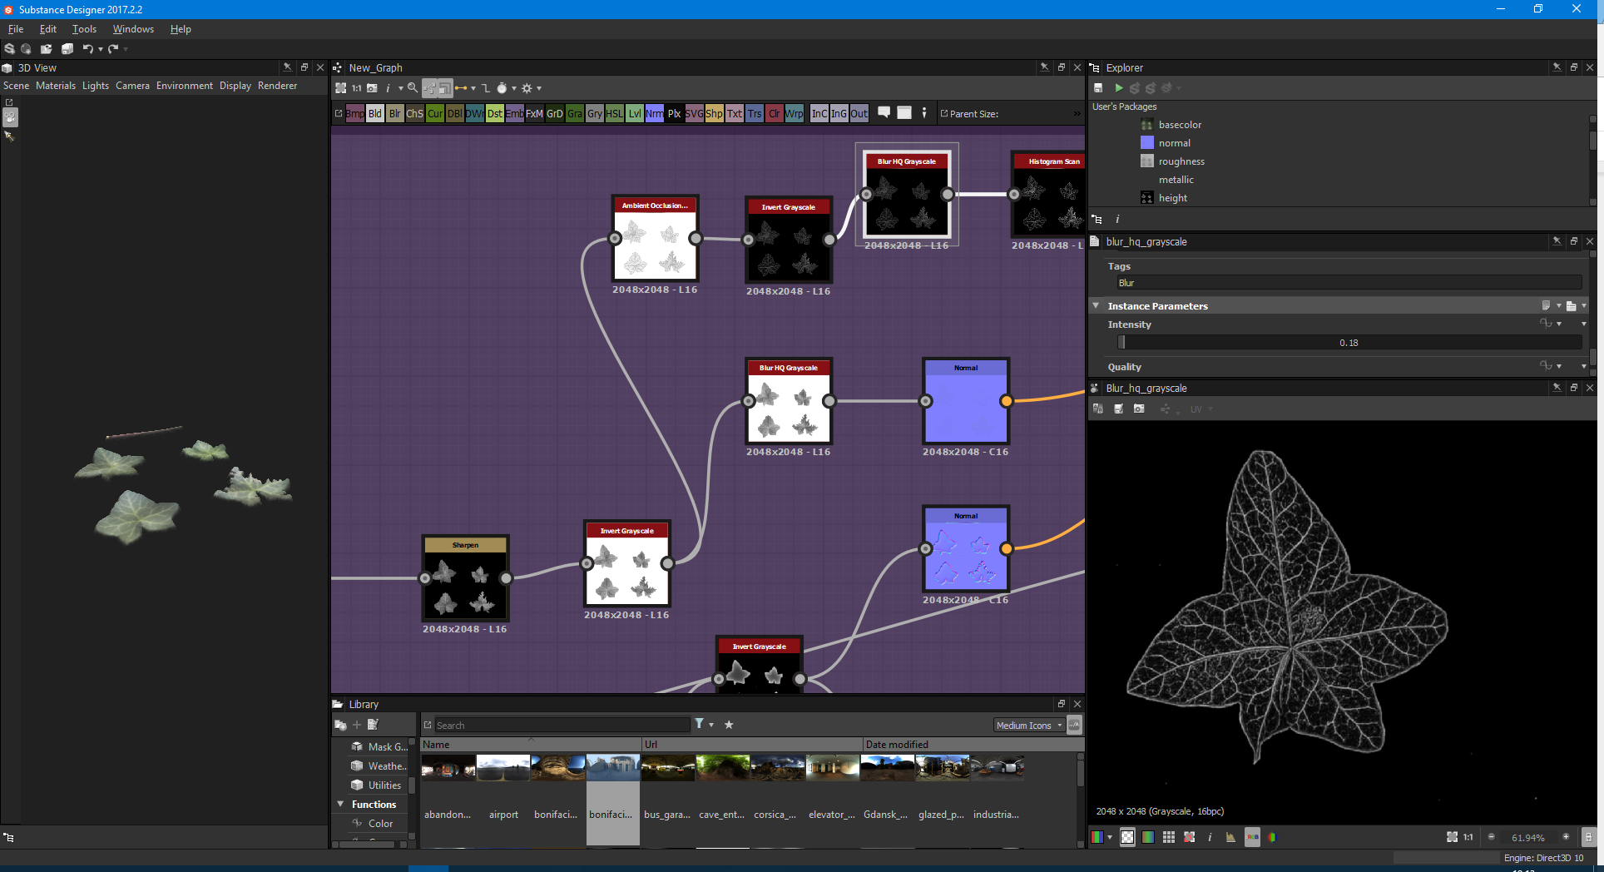Screen dimensions: 1604x872
Task: Click the histogram icon in 2D view
Action: tap(1230, 837)
